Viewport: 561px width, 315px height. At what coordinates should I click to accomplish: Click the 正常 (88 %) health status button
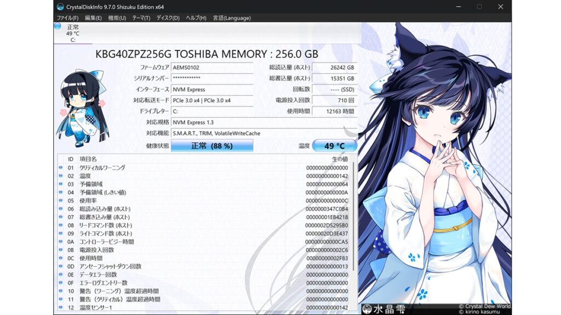(212, 146)
